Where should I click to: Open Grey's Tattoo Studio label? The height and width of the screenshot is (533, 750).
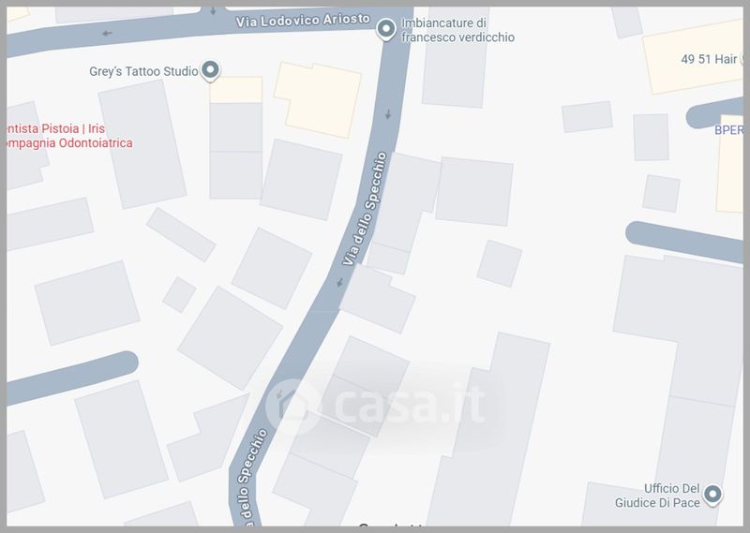(x=143, y=71)
